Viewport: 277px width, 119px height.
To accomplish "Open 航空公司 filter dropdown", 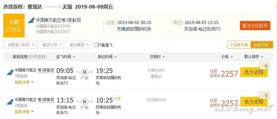I will tap(51, 45).
